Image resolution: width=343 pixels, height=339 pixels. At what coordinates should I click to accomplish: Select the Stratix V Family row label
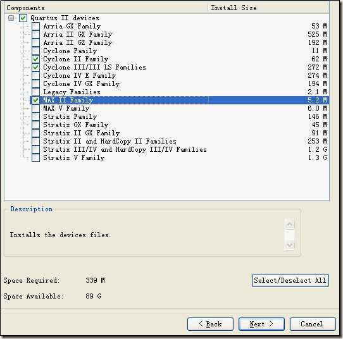[73, 158]
